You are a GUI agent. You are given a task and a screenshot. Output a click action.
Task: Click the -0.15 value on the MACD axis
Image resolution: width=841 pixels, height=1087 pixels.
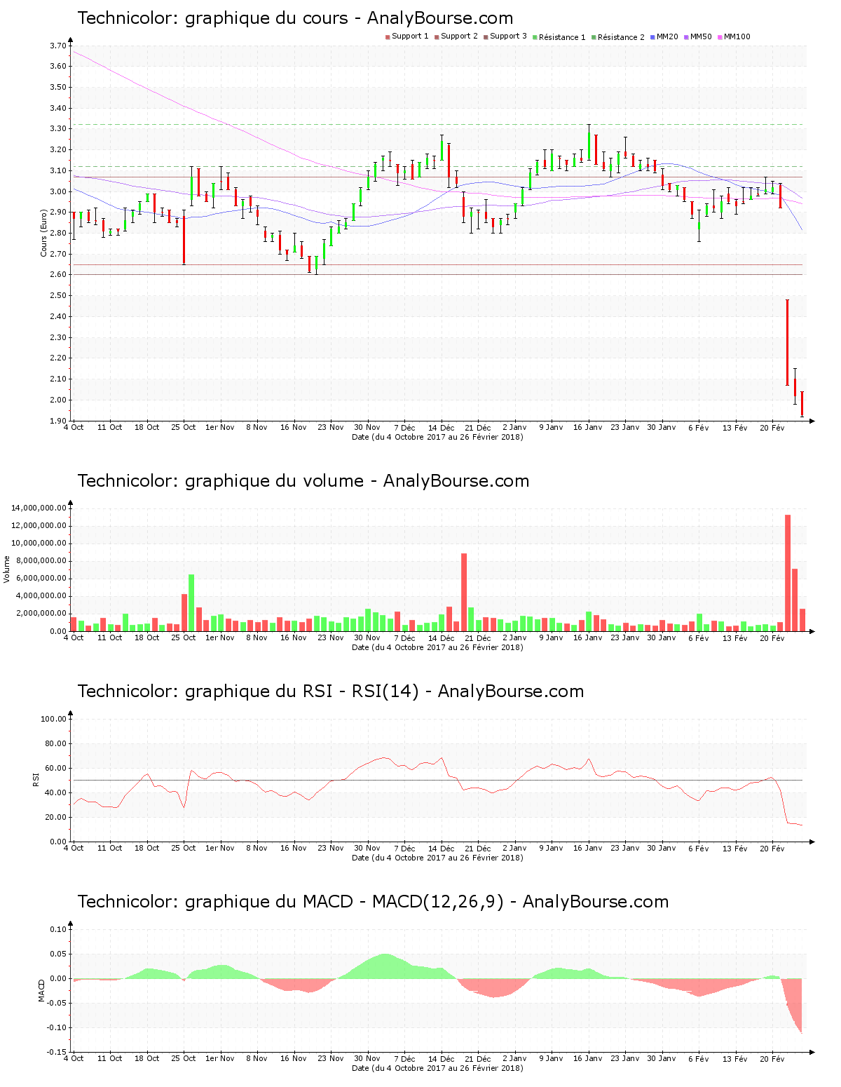pyautogui.click(x=57, y=1052)
